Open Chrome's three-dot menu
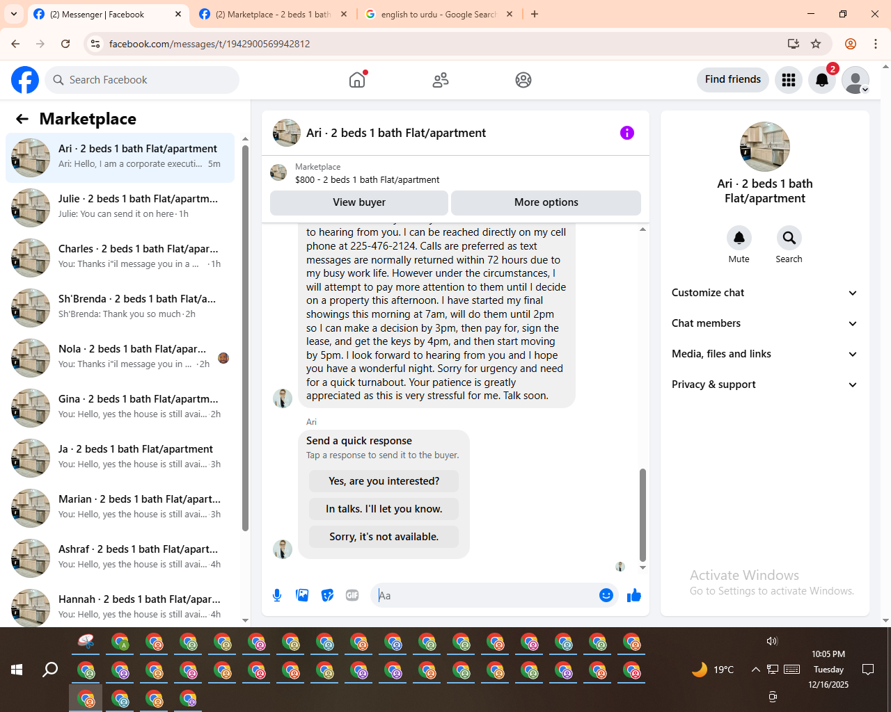The image size is (891, 712). point(876,44)
